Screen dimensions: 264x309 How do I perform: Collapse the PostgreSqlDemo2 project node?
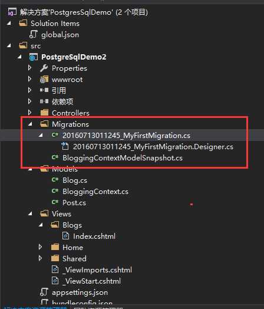coord(19,57)
